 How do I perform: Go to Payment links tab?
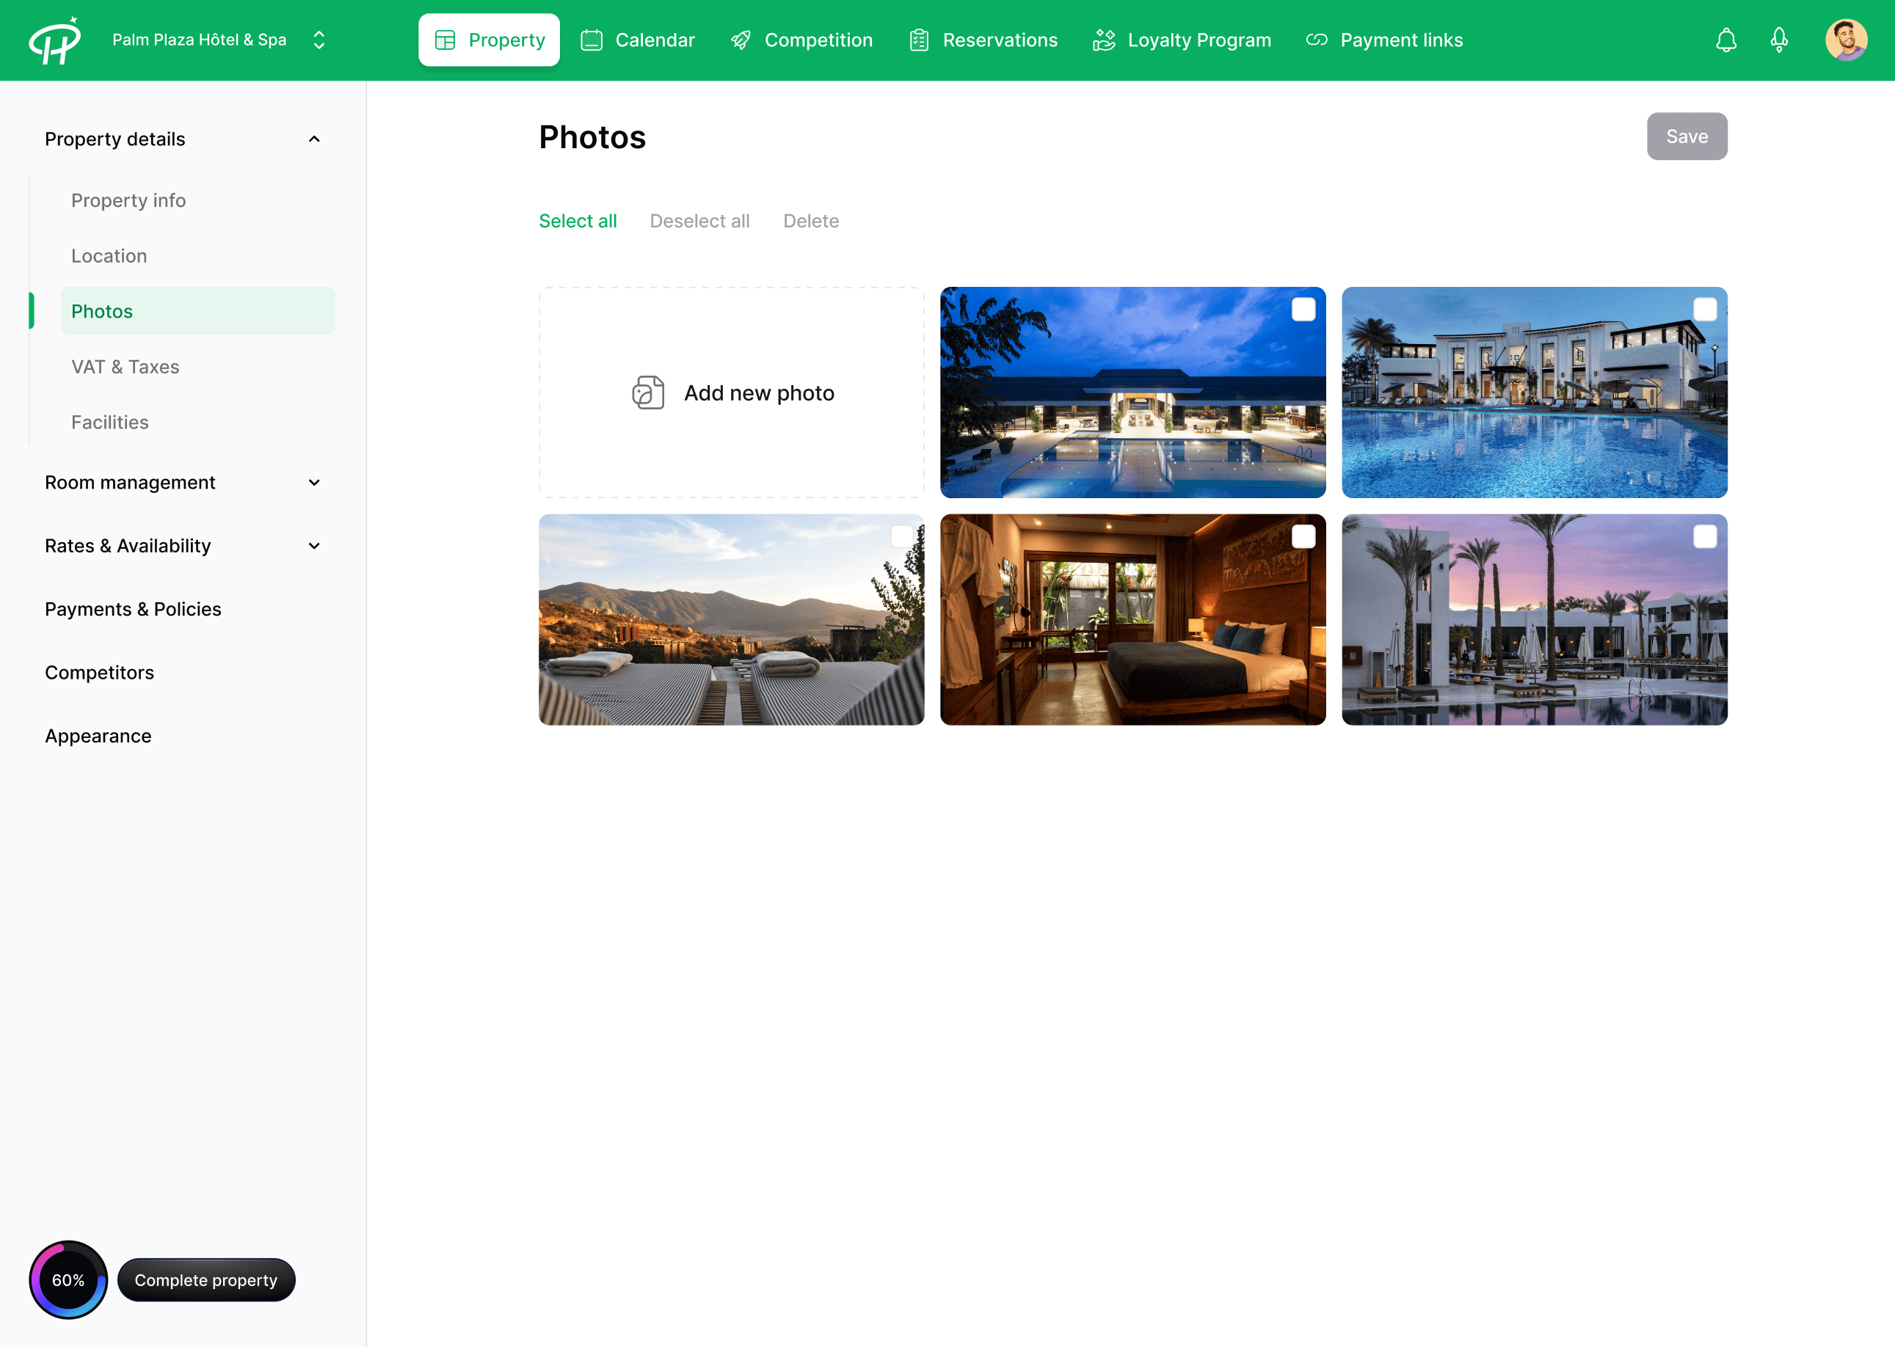1384,40
